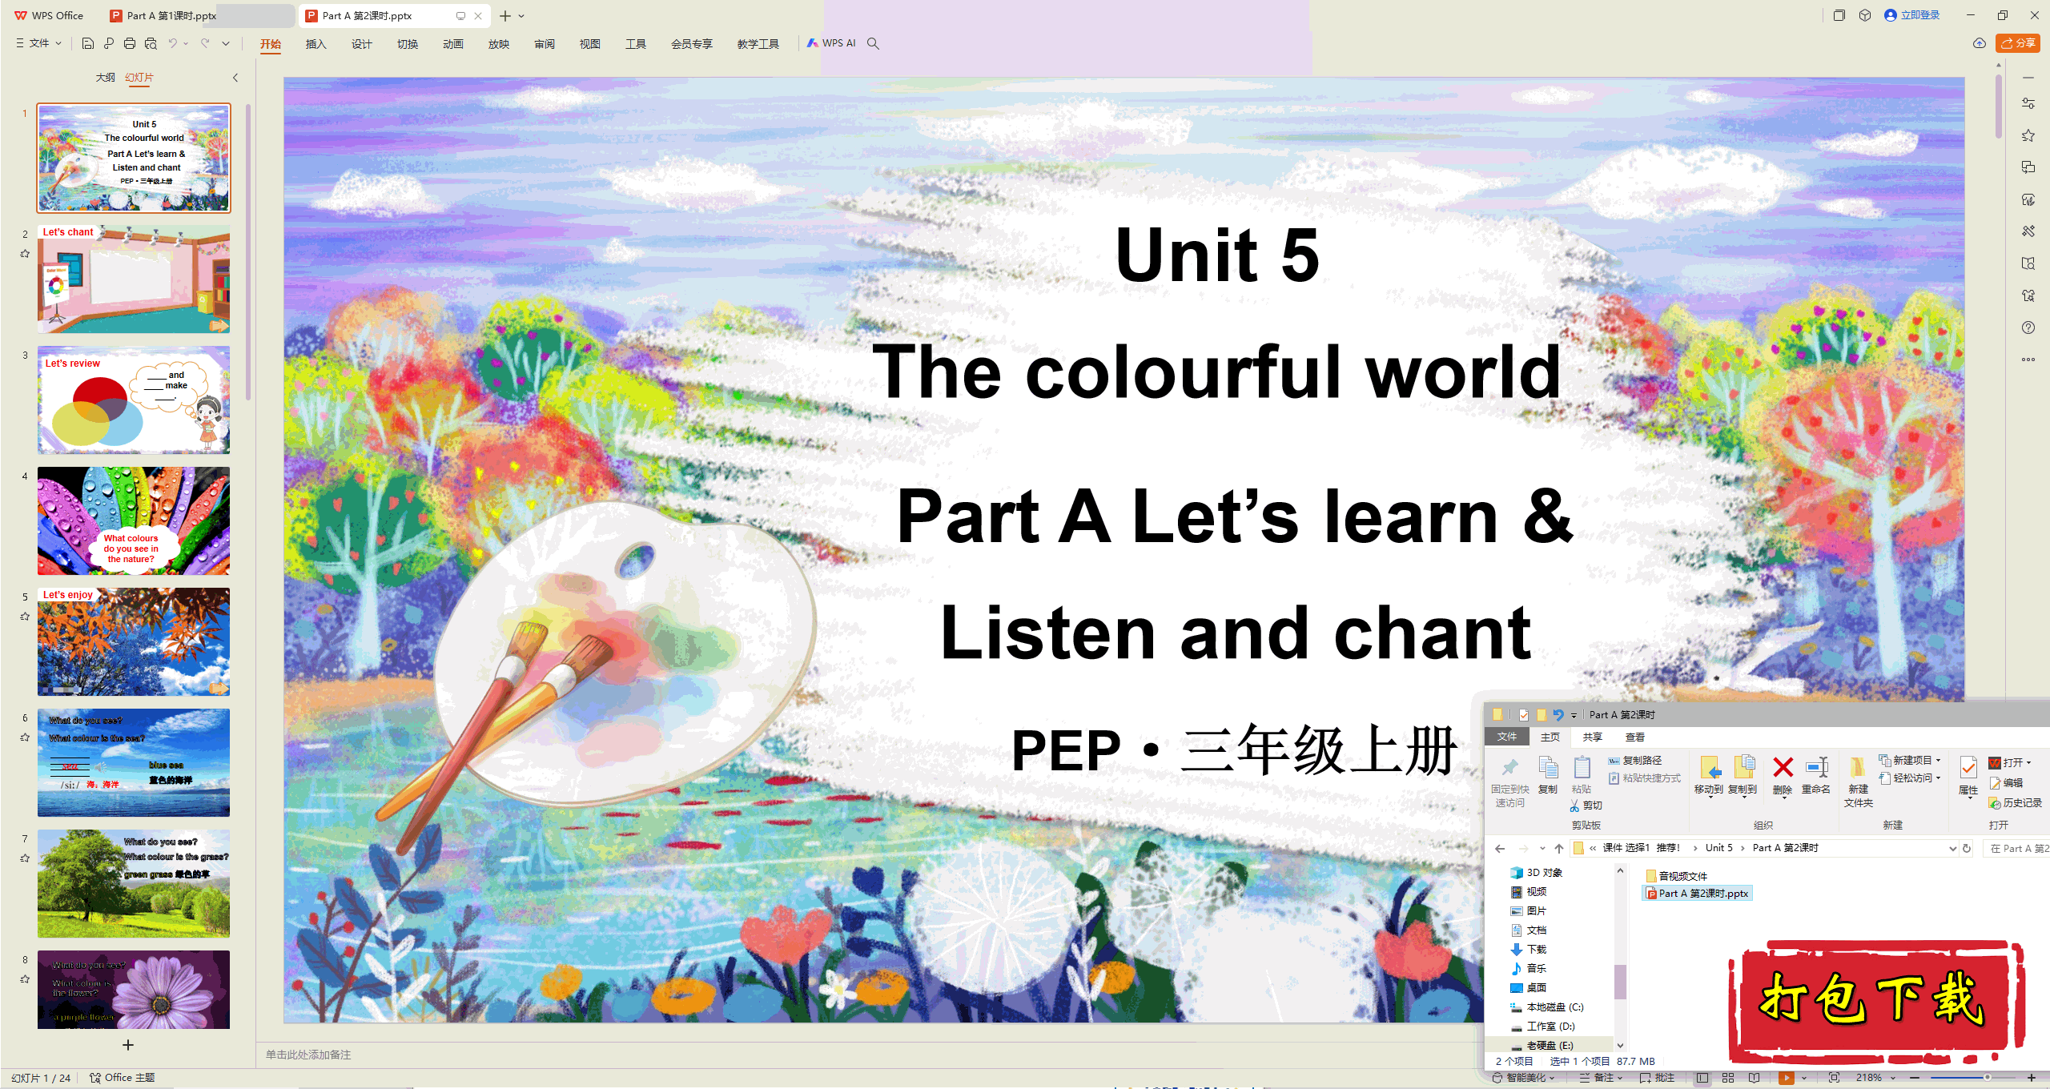The width and height of the screenshot is (2050, 1089).
Task: Click the zoom slider handle
Action: click(1987, 1078)
